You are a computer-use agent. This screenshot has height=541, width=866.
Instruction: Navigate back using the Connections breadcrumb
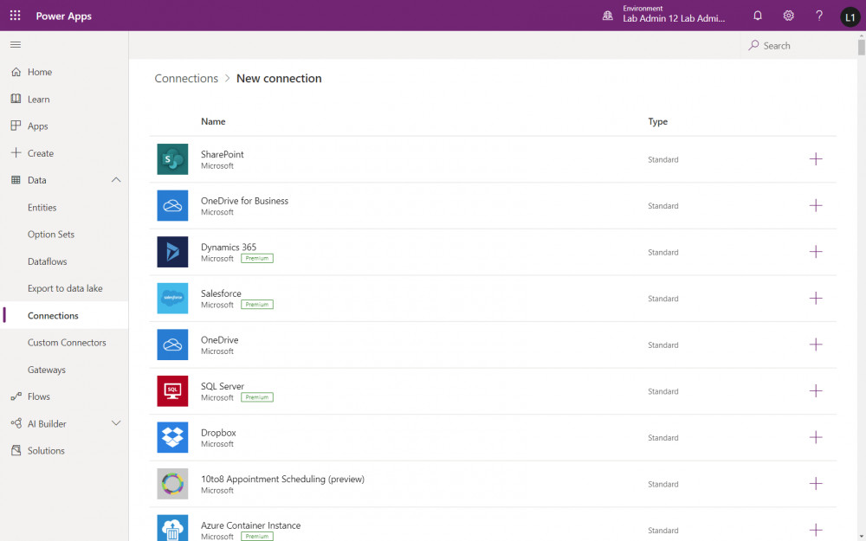tap(185, 78)
